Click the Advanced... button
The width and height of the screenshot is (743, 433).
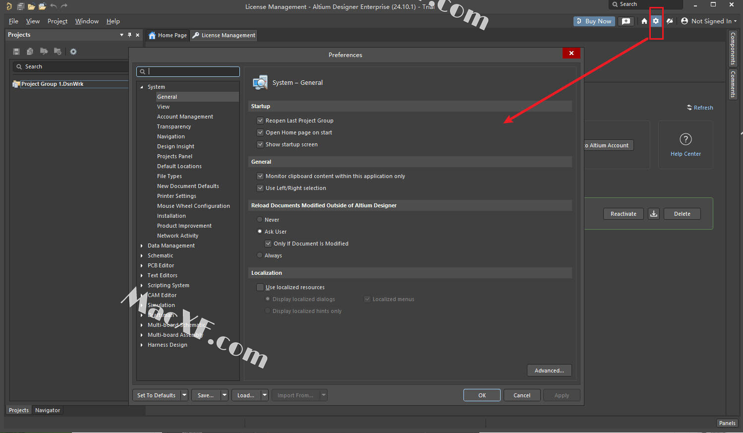point(549,371)
